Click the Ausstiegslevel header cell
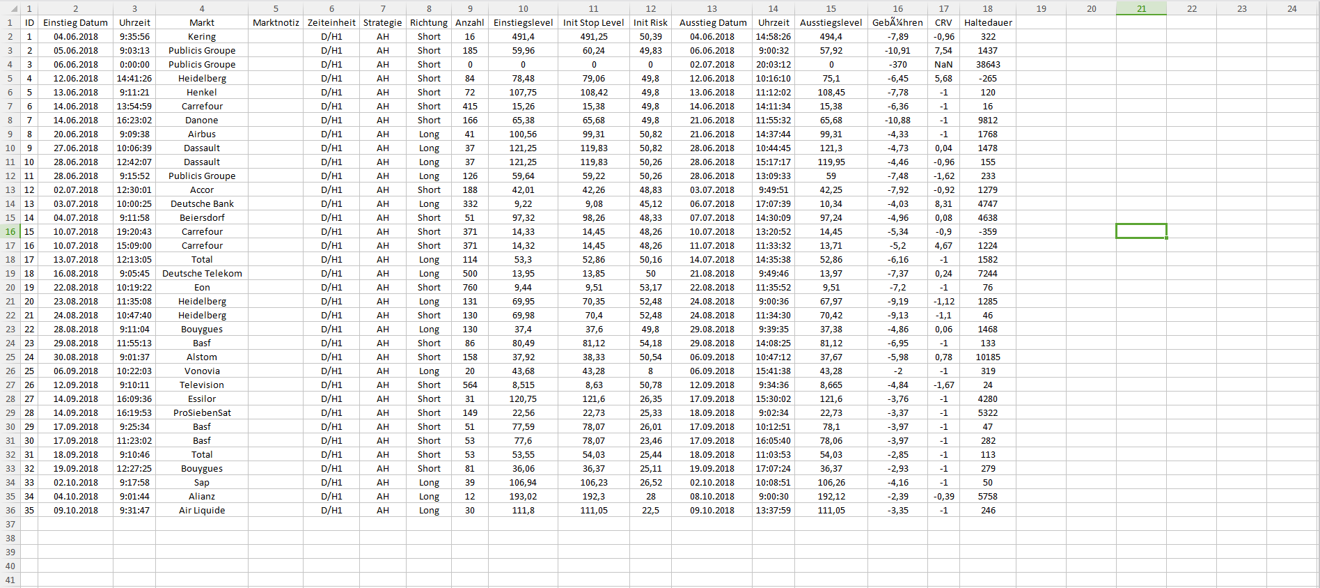The image size is (1320, 588). tap(831, 22)
